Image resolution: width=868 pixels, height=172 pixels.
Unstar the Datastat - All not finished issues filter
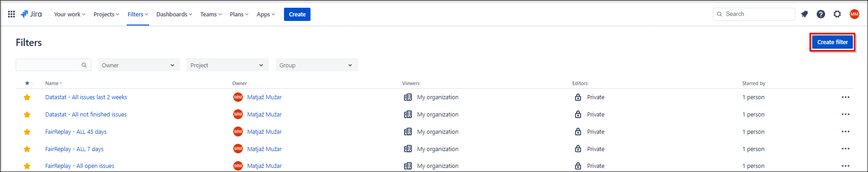pyautogui.click(x=27, y=115)
